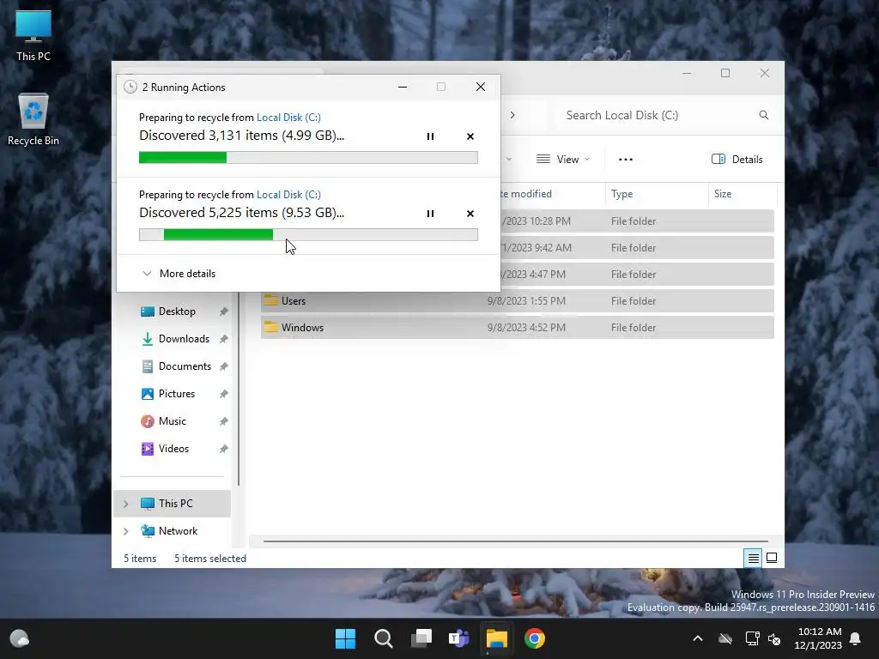The width and height of the screenshot is (879, 659).
Task: Click File Explorer on the taskbar
Action: 497,638
